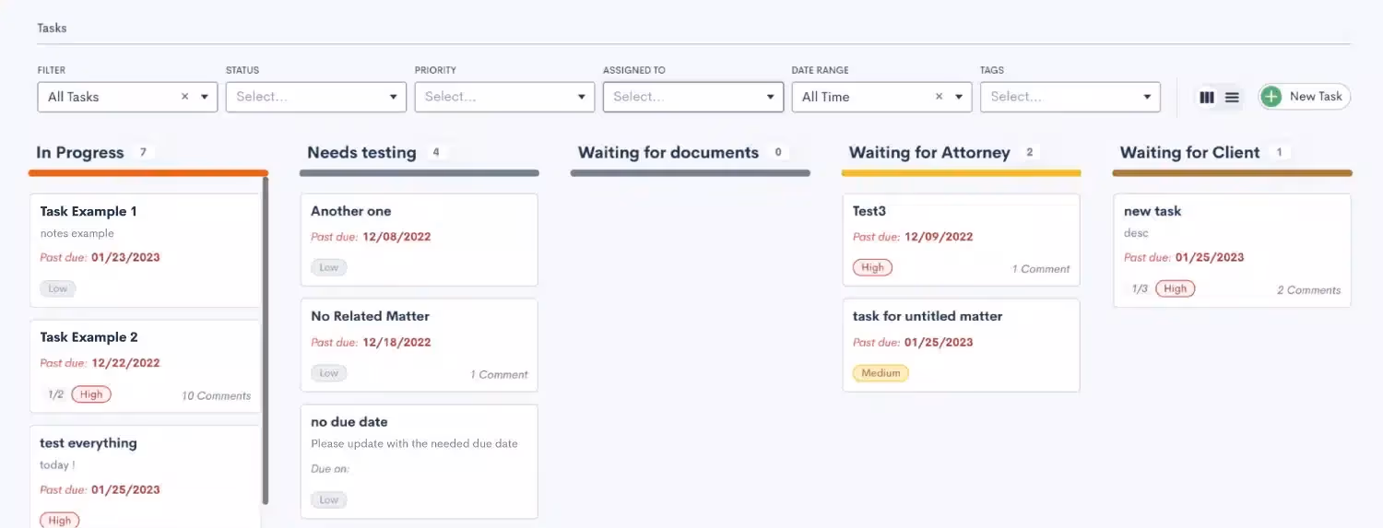Open the test everything task card

point(146,476)
